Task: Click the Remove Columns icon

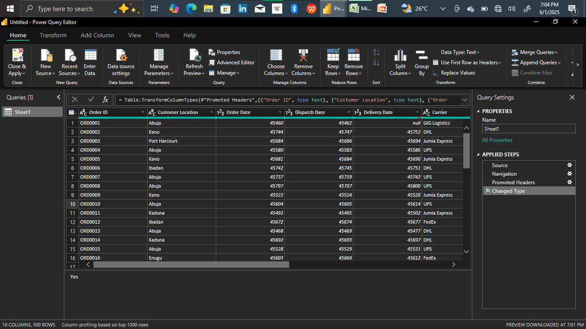Action: 303,55
